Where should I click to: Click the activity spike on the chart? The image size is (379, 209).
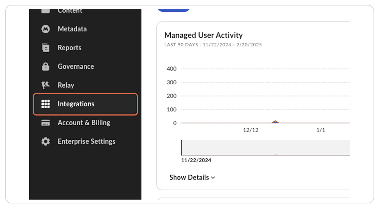tap(275, 122)
